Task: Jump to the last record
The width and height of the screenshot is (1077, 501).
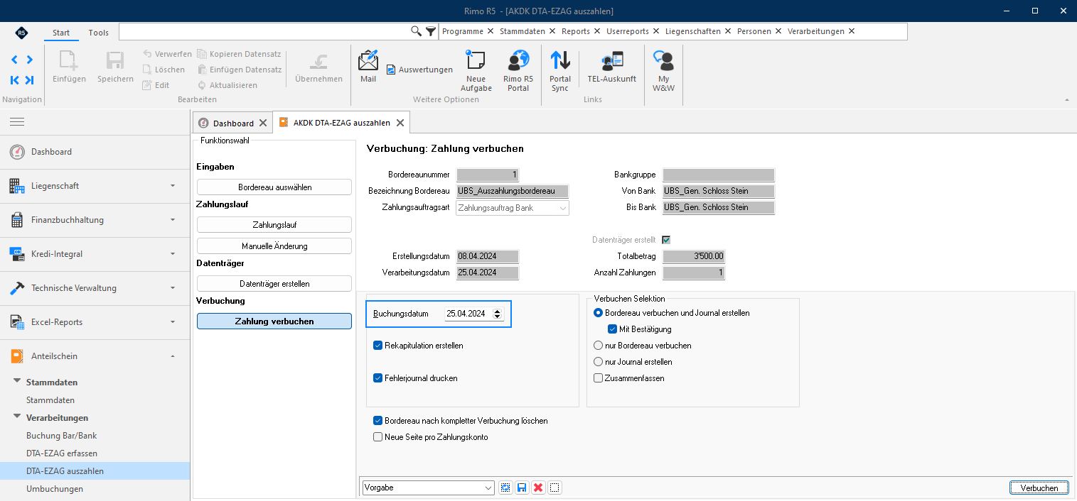Action: [29, 79]
